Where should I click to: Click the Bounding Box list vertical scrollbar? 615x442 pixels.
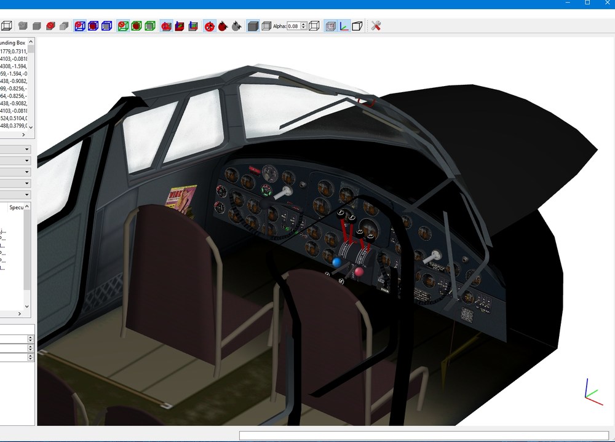pos(31,84)
